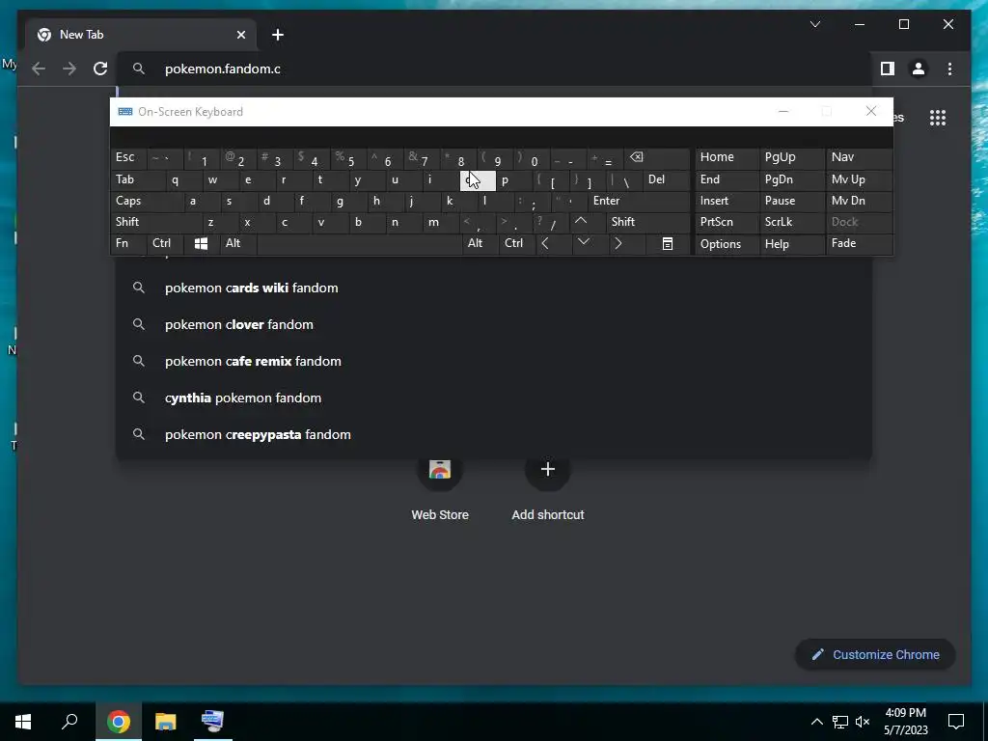The height and width of the screenshot is (741, 988).
Task: Click Help on the on-screen keyboard
Action: coord(791,244)
